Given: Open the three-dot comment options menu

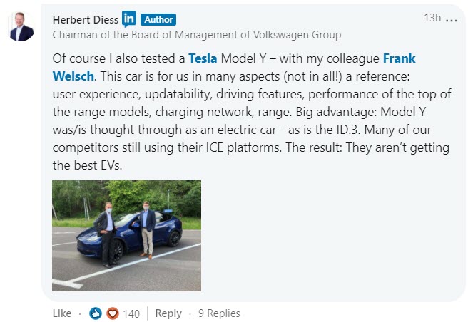Looking at the screenshot, I should (452, 20).
